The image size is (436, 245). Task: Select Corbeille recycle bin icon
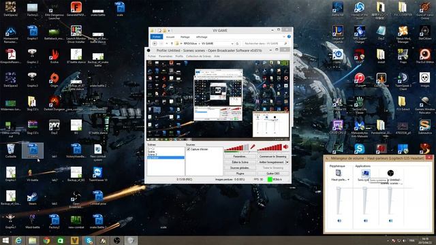click(x=11, y=150)
